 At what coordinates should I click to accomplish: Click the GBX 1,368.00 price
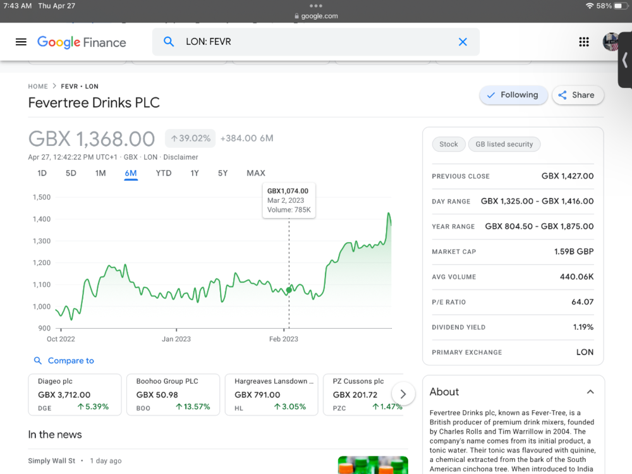click(92, 139)
